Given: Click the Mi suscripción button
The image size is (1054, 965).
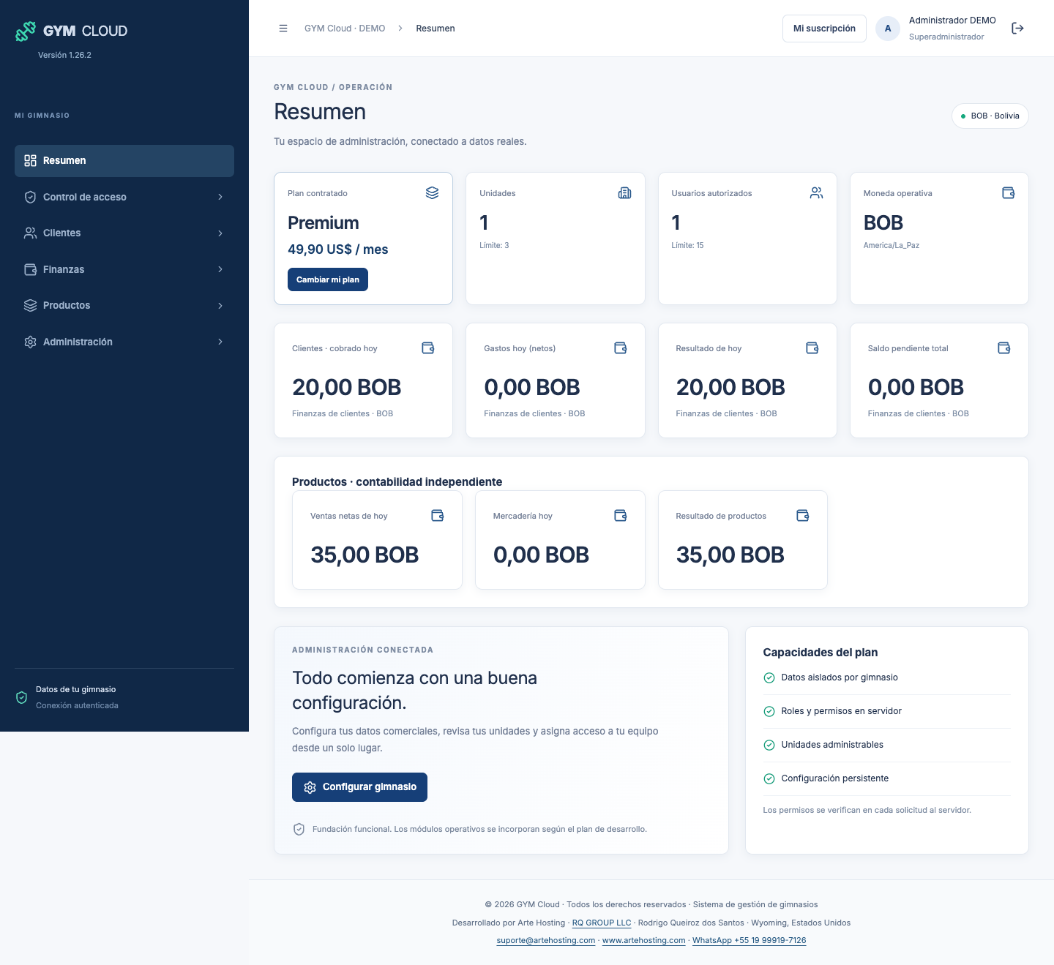Looking at the screenshot, I should (x=824, y=29).
